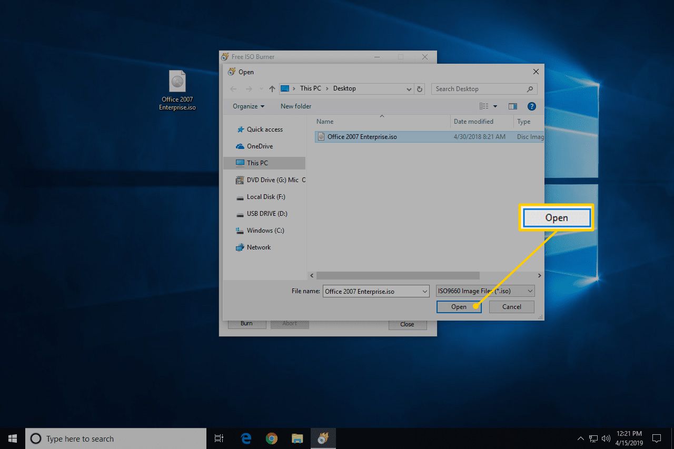Open the Organize menu
674x449 pixels.
click(249, 106)
